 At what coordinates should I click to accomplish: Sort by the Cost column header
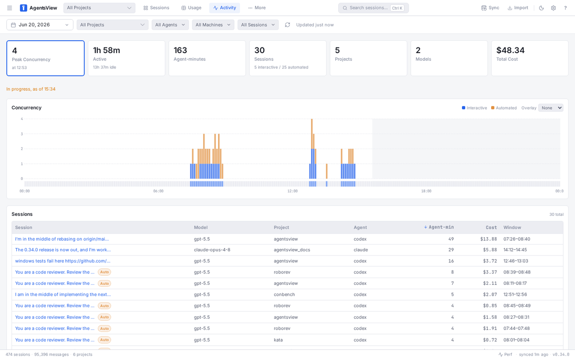pyautogui.click(x=491, y=227)
